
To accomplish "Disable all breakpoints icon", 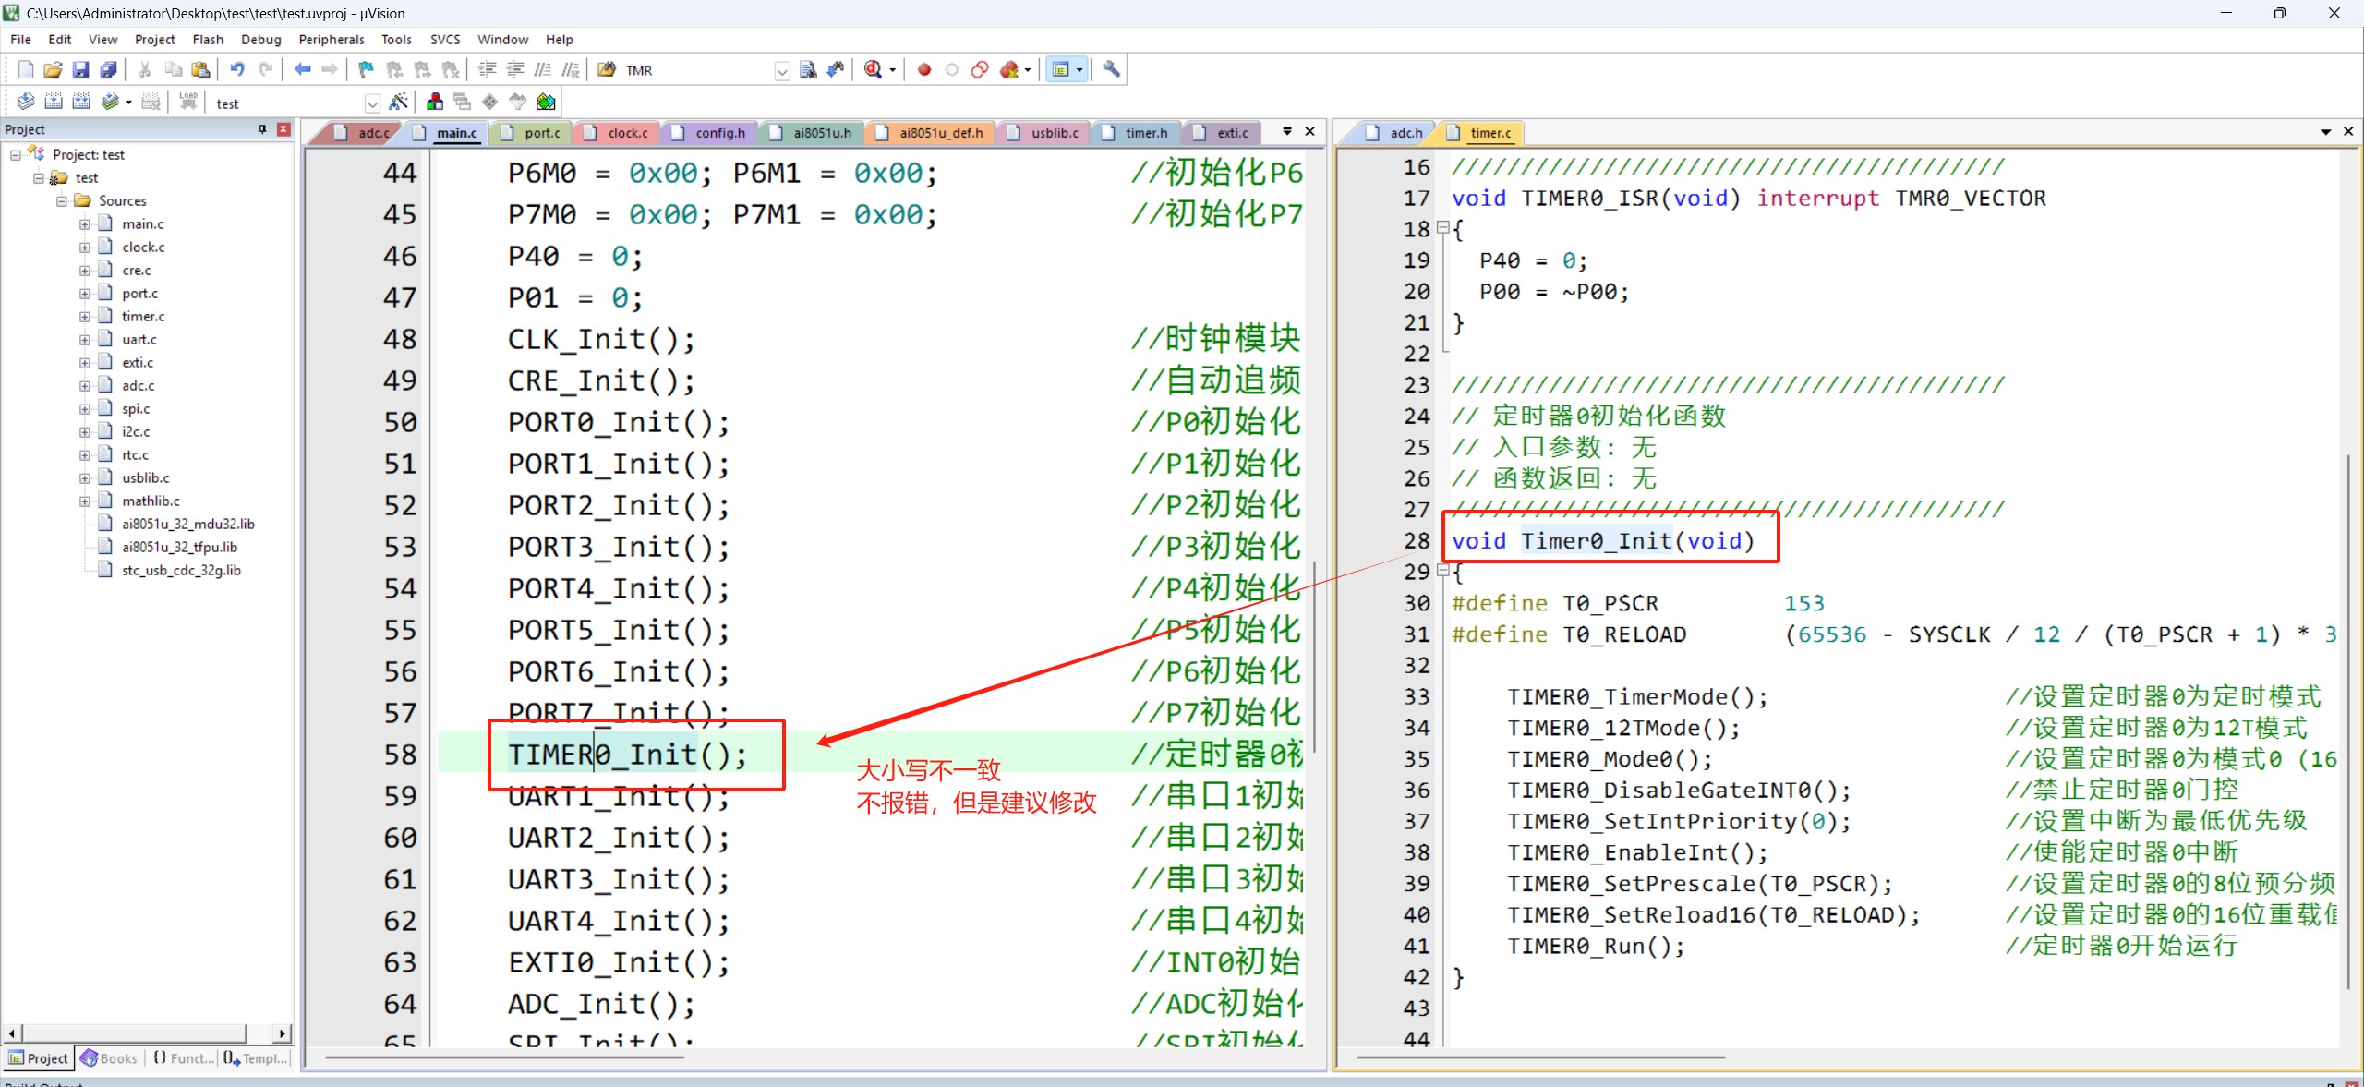I will coord(980,69).
